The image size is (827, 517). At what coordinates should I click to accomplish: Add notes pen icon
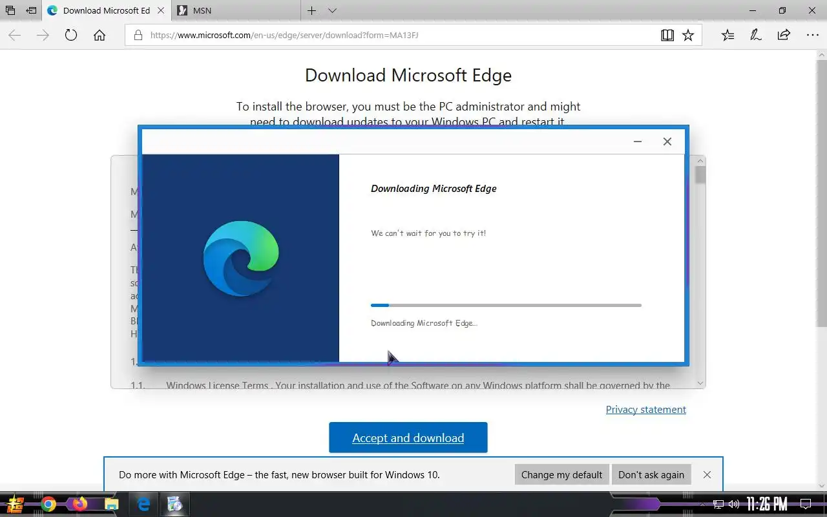756,36
